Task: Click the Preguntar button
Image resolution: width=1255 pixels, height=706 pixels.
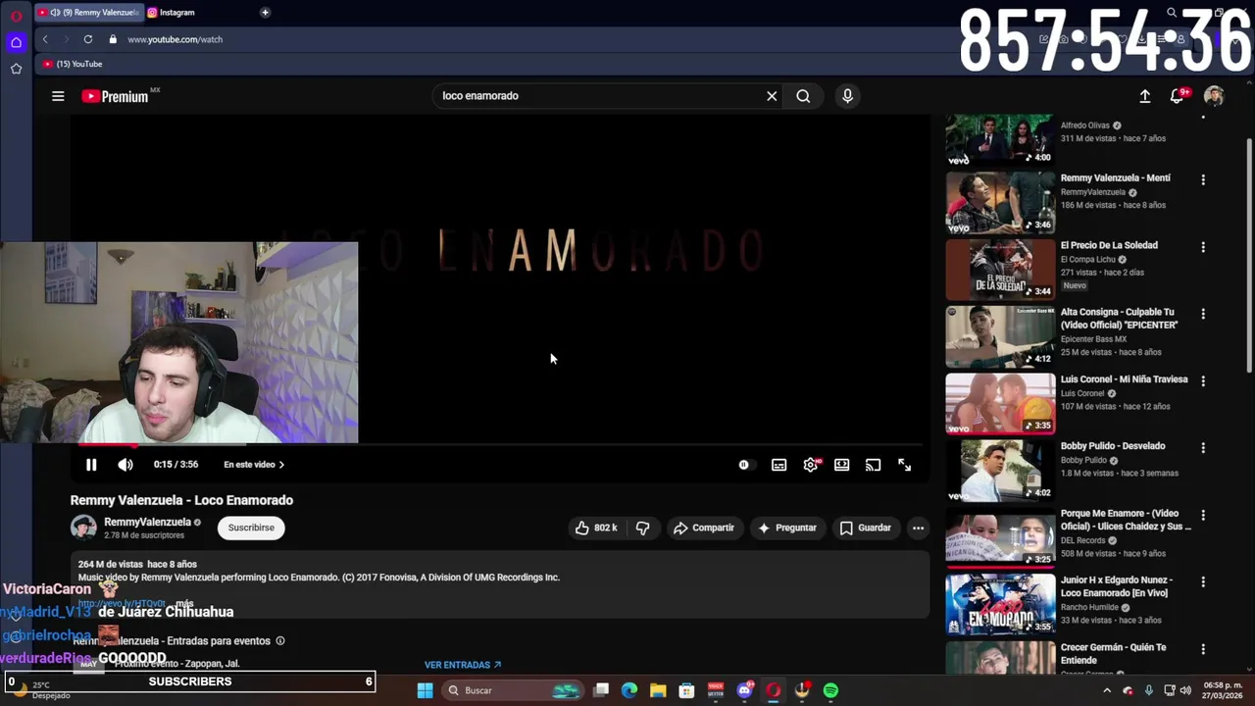Action: point(787,528)
